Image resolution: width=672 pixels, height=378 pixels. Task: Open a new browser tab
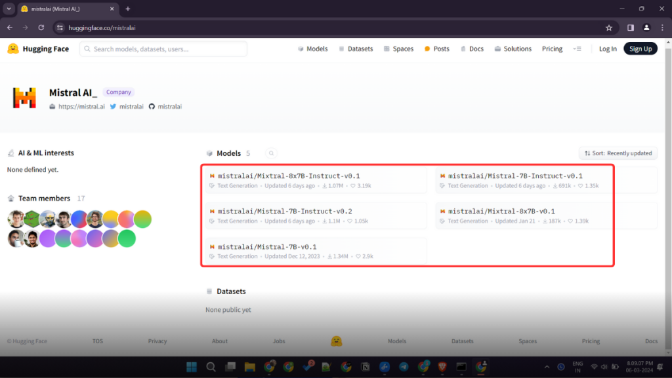point(128,9)
